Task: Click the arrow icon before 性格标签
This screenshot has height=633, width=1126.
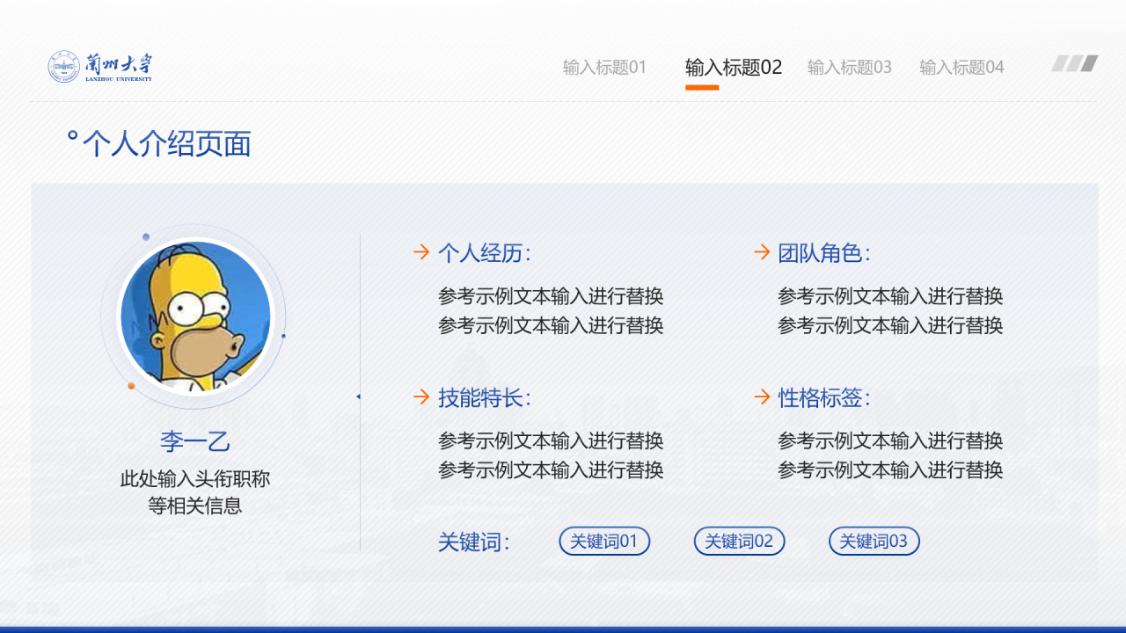Action: [x=760, y=398]
